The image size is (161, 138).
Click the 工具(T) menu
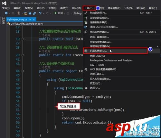coord(89,8)
